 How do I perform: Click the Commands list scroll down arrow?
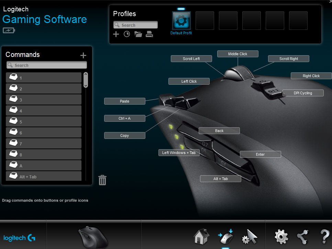coord(86,86)
